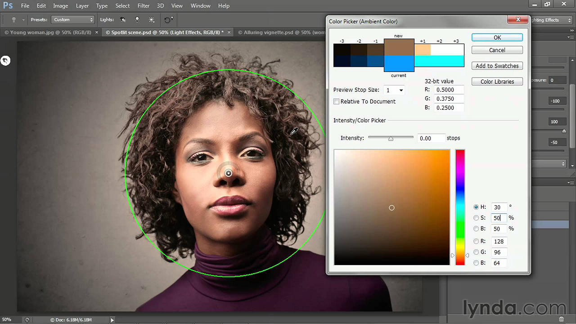Select the S saturation radio button
The image size is (576, 324).
[476, 218]
